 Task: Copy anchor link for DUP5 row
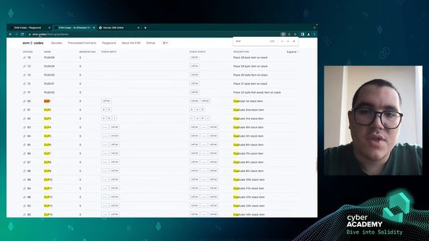[24, 136]
